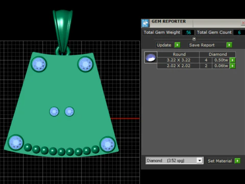Click the green arrow next to Set Material
This screenshot has height=184, width=245.
coord(237,160)
